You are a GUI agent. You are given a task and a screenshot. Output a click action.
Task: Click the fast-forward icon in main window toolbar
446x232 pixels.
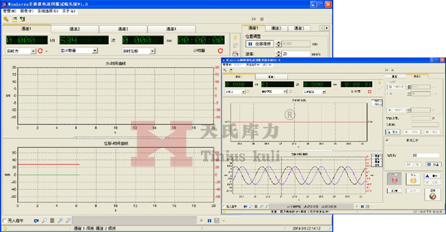coord(254,19)
